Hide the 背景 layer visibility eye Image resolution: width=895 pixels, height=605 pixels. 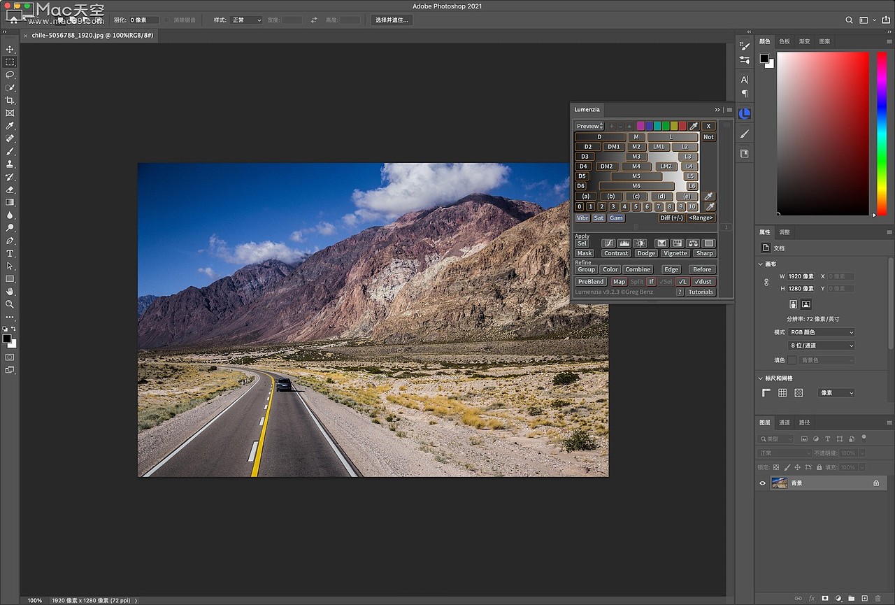[x=763, y=483]
